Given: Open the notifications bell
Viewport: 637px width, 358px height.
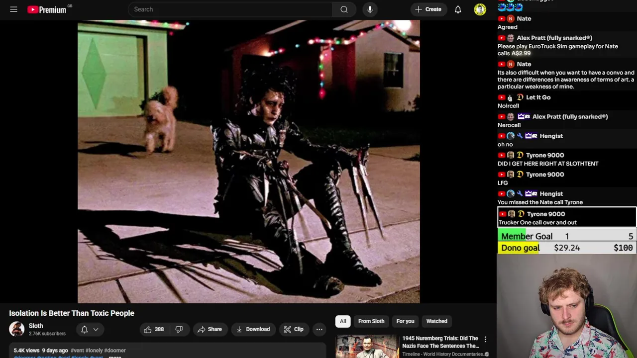Looking at the screenshot, I should (x=458, y=9).
